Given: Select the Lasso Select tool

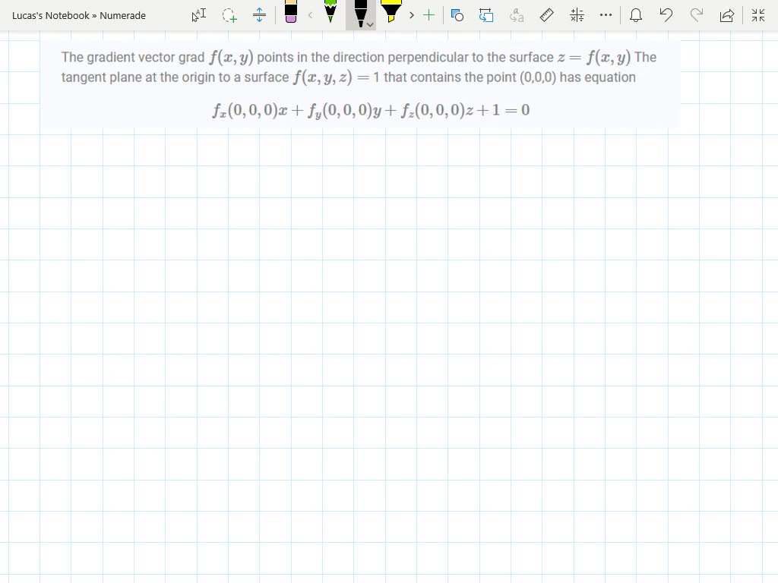Looking at the screenshot, I should click(x=229, y=14).
